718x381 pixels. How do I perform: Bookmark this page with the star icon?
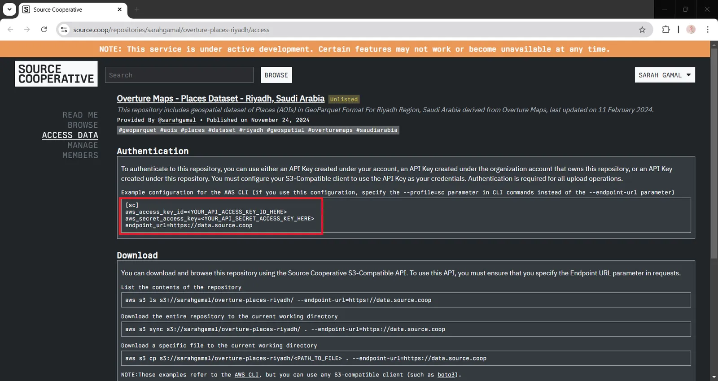tap(642, 30)
